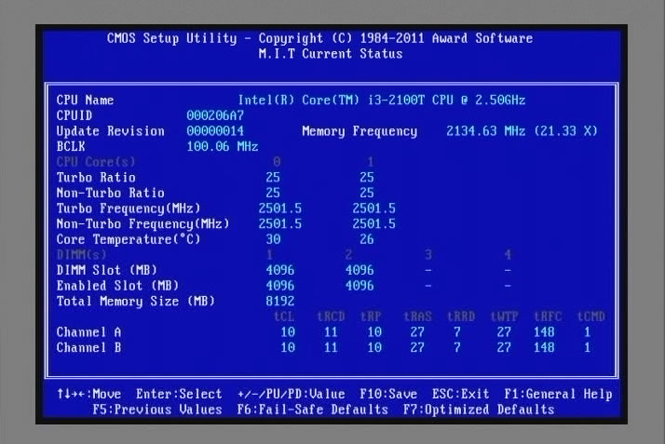Click the greyed DIMM(s) header
The width and height of the screenshot is (665, 444).
(x=81, y=255)
